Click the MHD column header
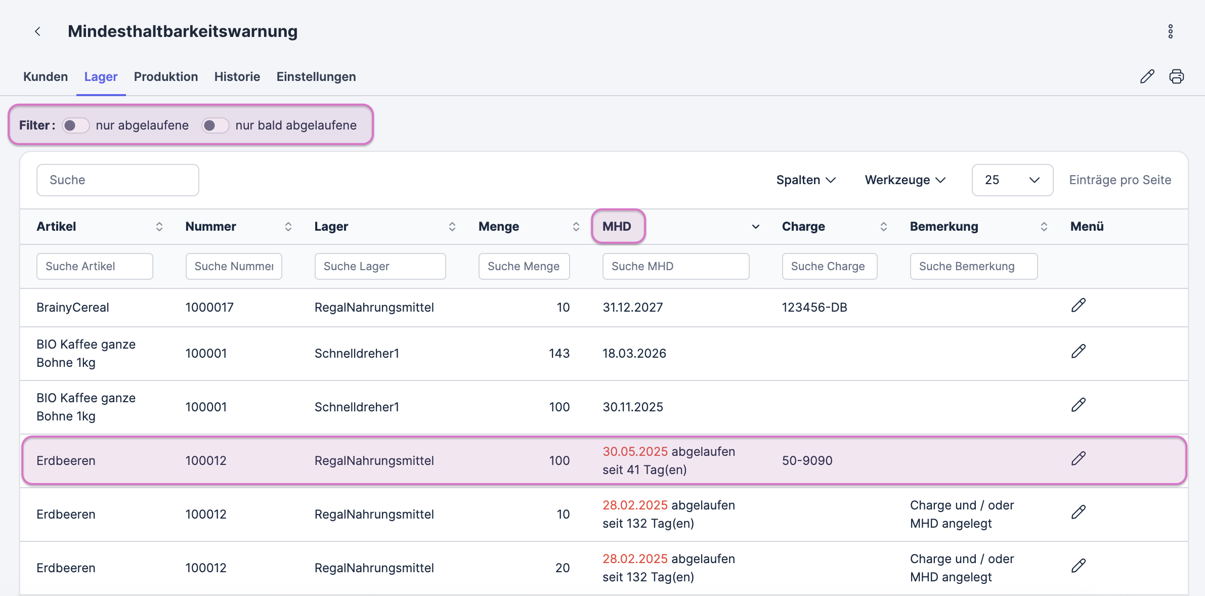The height and width of the screenshot is (596, 1205). click(x=617, y=226)
